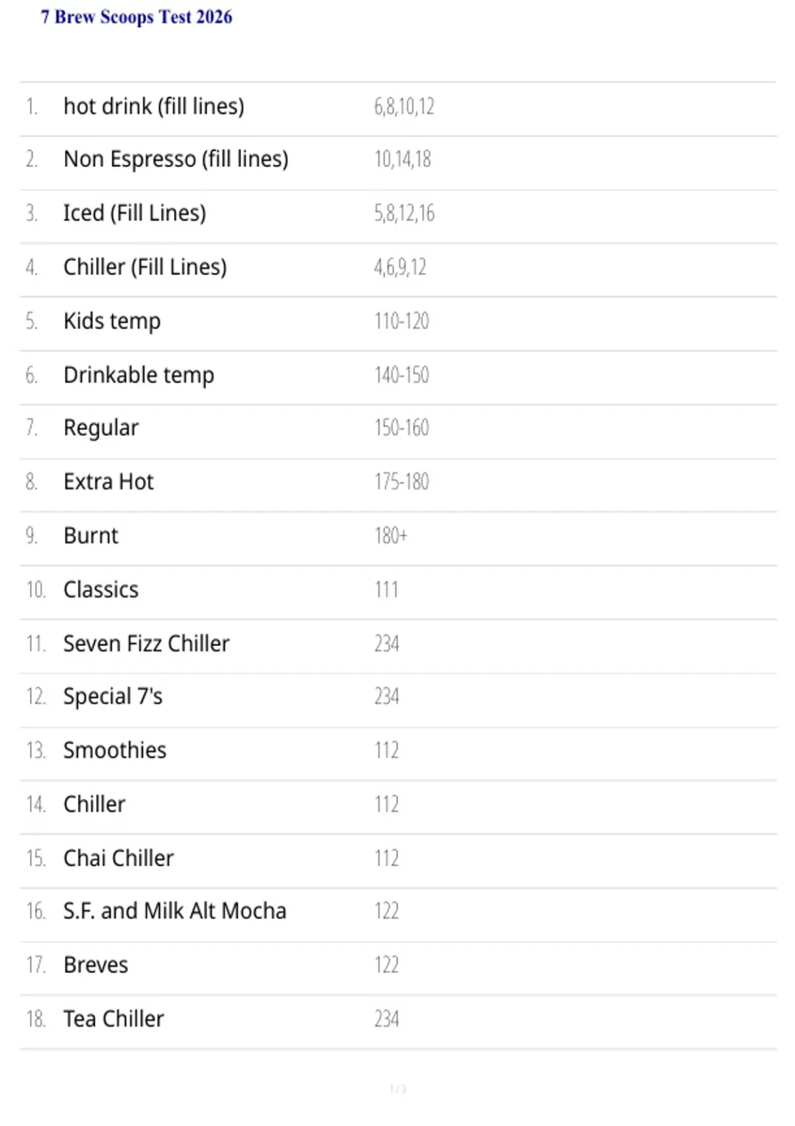Choose the Breves term

[x=95, y=965]
